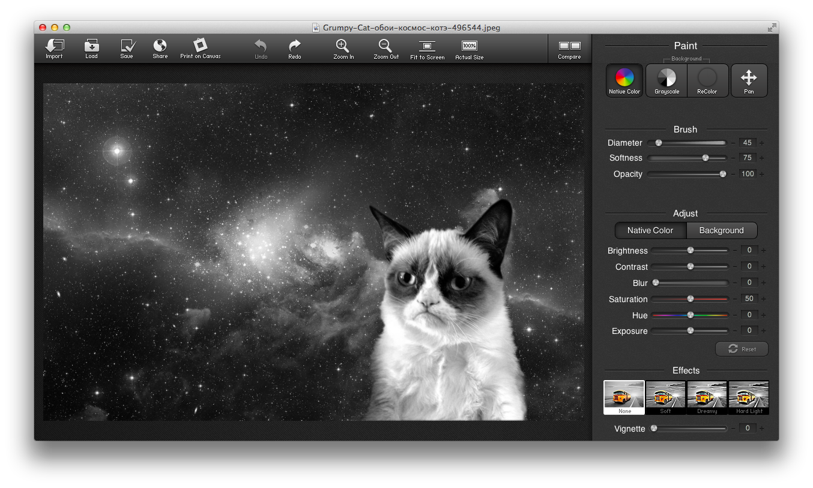Click the Saturation slider knob
Image resolution: width=813 pixels, height=488 pixels.
(x=691, y=299)
